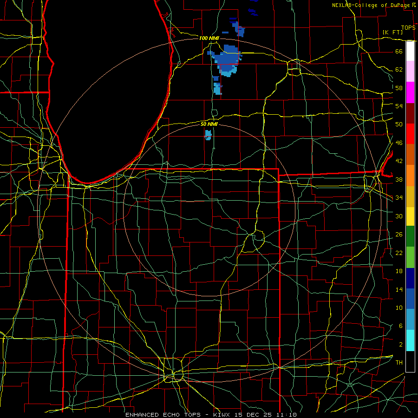Screen dimensions: 418x418
Task: Click the white swatch at top of legend
Action: coord(410,51)
